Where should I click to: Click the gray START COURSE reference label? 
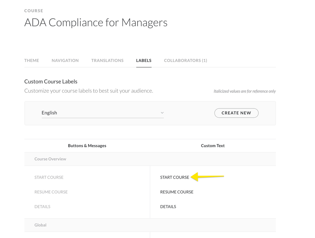[x=49, y=177]
